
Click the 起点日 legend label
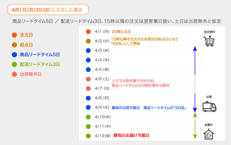pos(26,45)
